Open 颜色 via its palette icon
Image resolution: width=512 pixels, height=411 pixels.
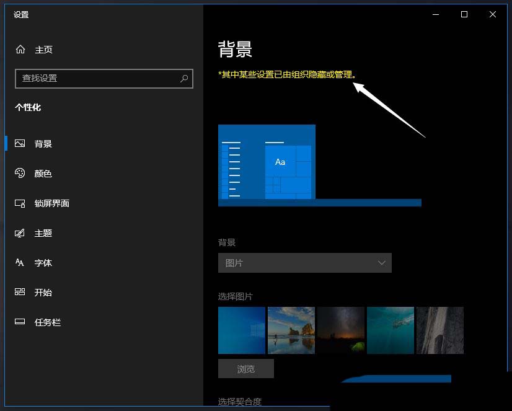tap(20, 174)
